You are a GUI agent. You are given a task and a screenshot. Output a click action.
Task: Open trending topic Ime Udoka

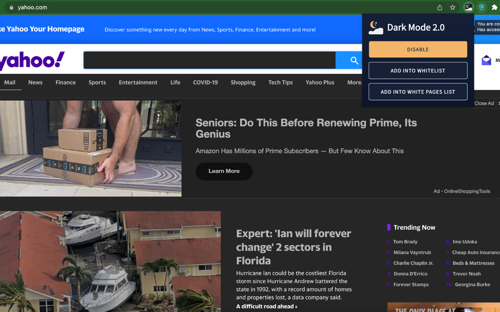[464, 242]
